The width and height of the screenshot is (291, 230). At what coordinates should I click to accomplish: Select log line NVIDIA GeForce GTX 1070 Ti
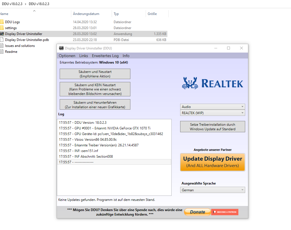point(114,128)
